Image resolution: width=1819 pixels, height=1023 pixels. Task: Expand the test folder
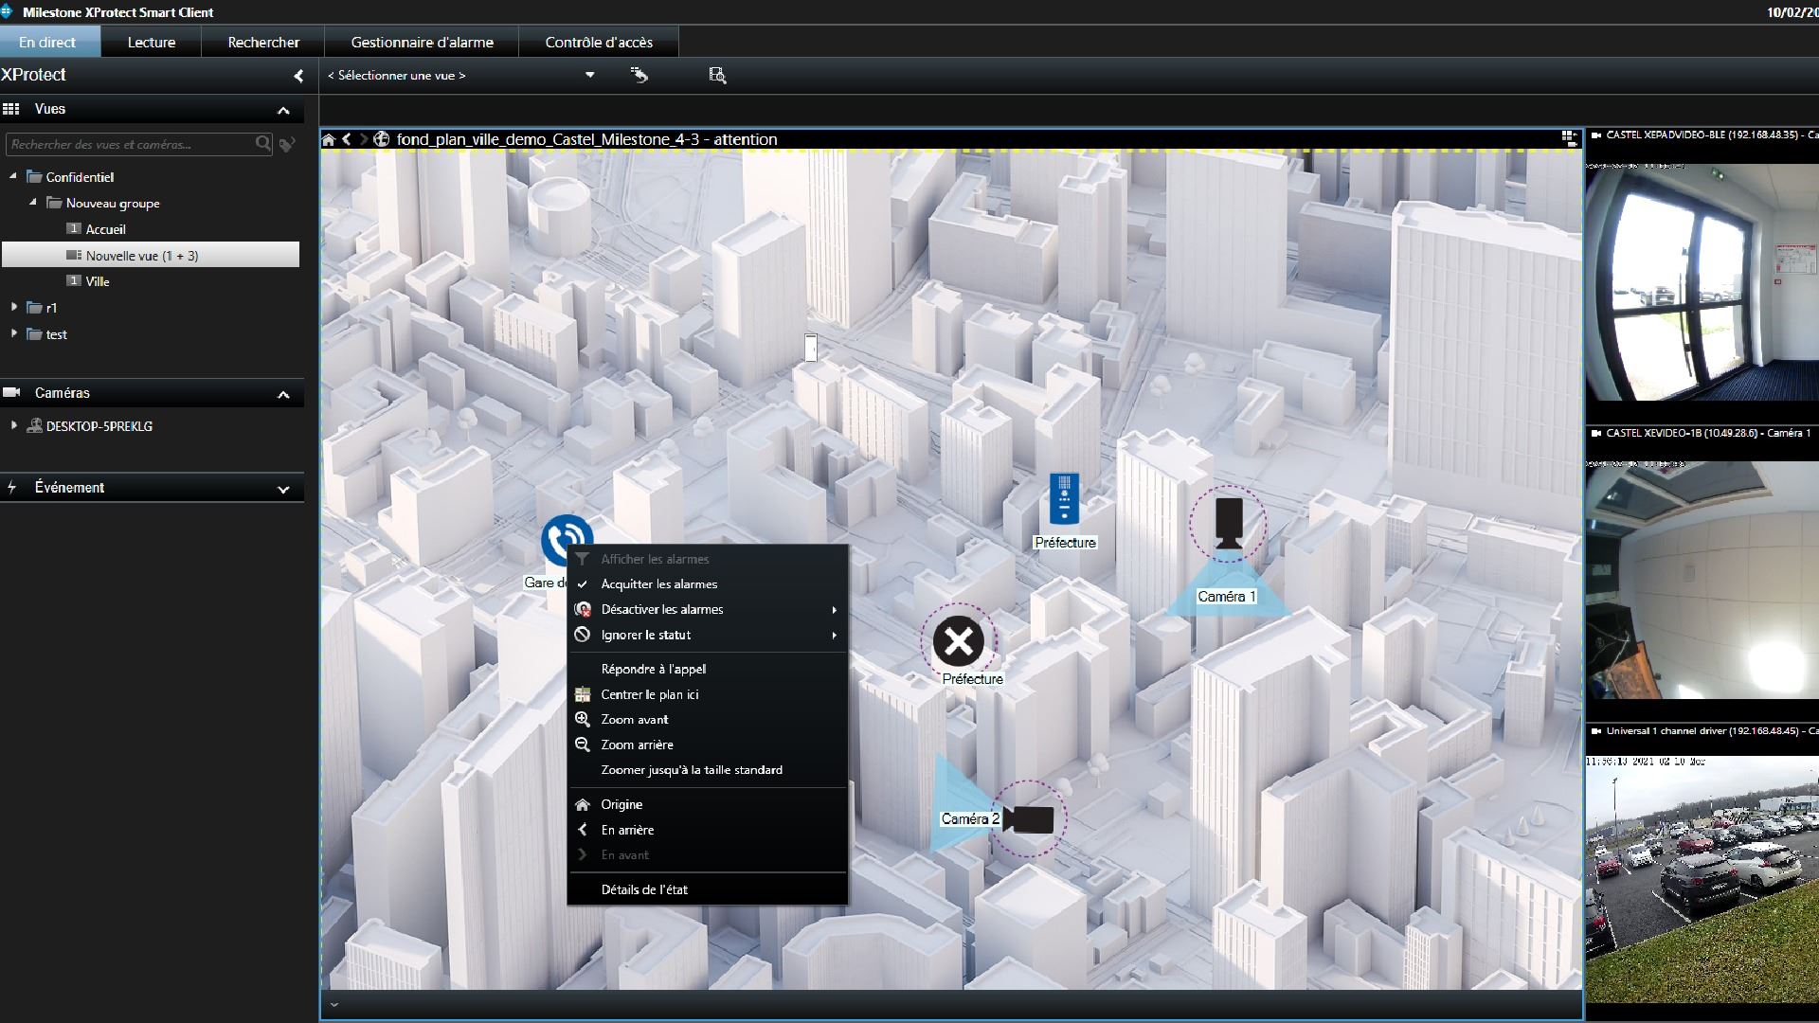[x=13, y=333]
